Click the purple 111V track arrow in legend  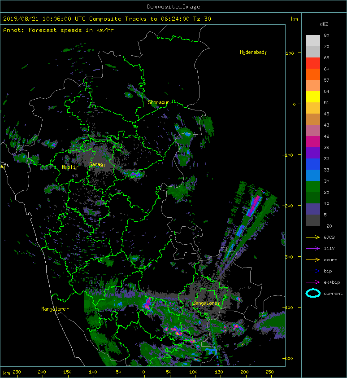[313, 249]
